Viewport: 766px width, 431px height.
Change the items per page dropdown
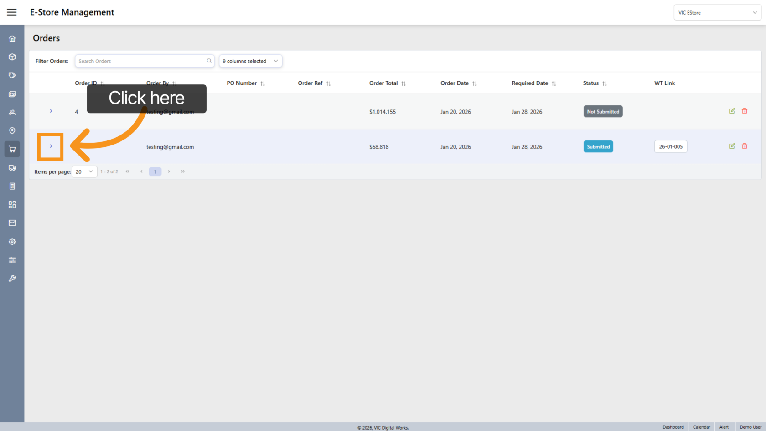(x=84, y=171)
